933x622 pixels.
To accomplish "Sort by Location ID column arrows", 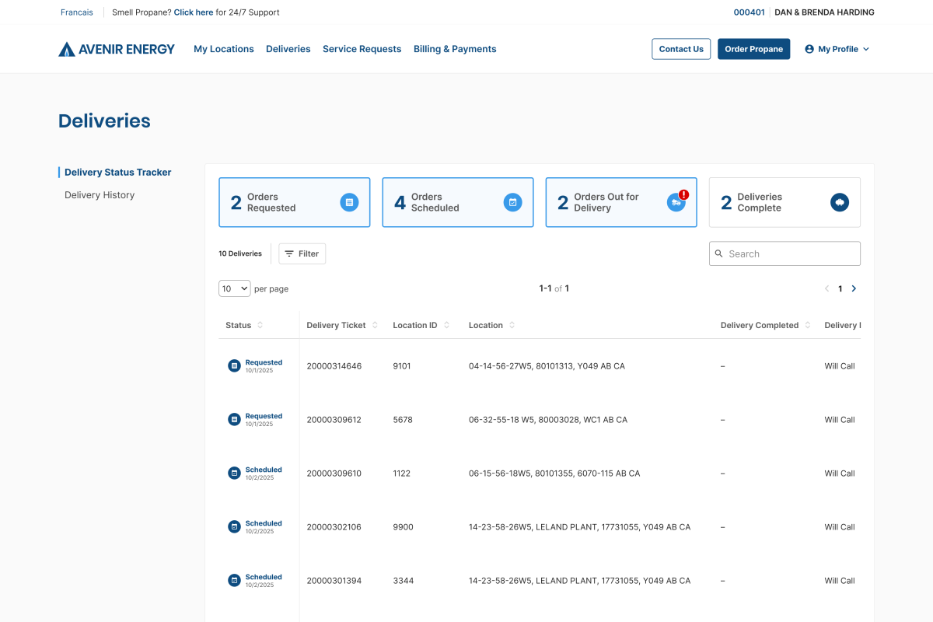I will [x=446, y=325].
